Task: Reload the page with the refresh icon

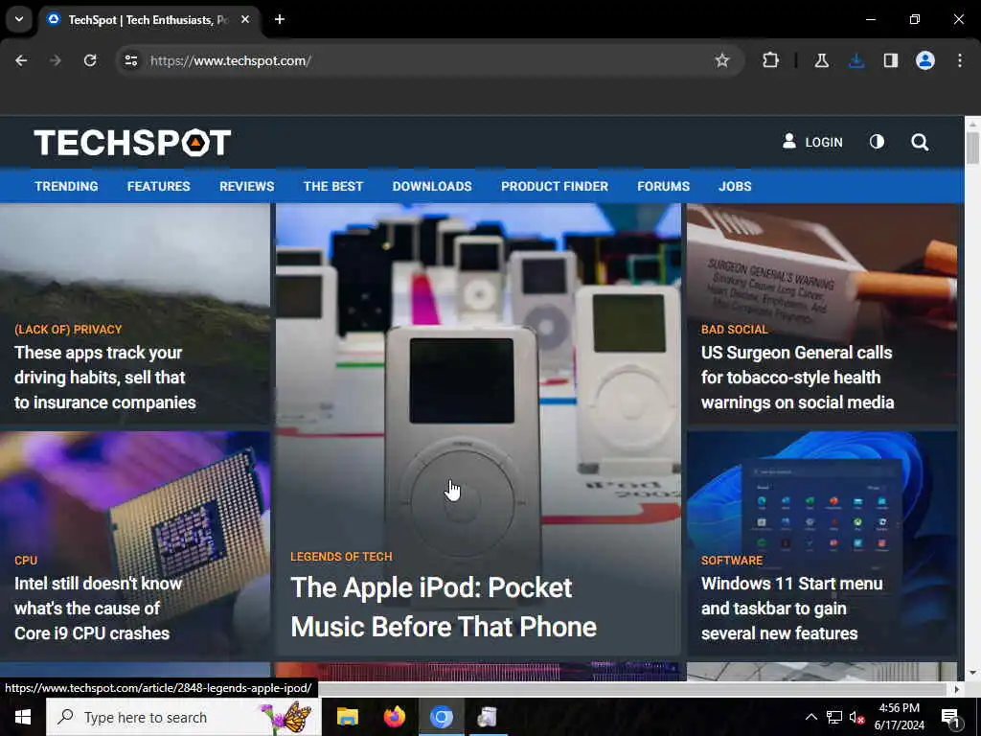Action: pyautogui.click(x=90, y=60)
